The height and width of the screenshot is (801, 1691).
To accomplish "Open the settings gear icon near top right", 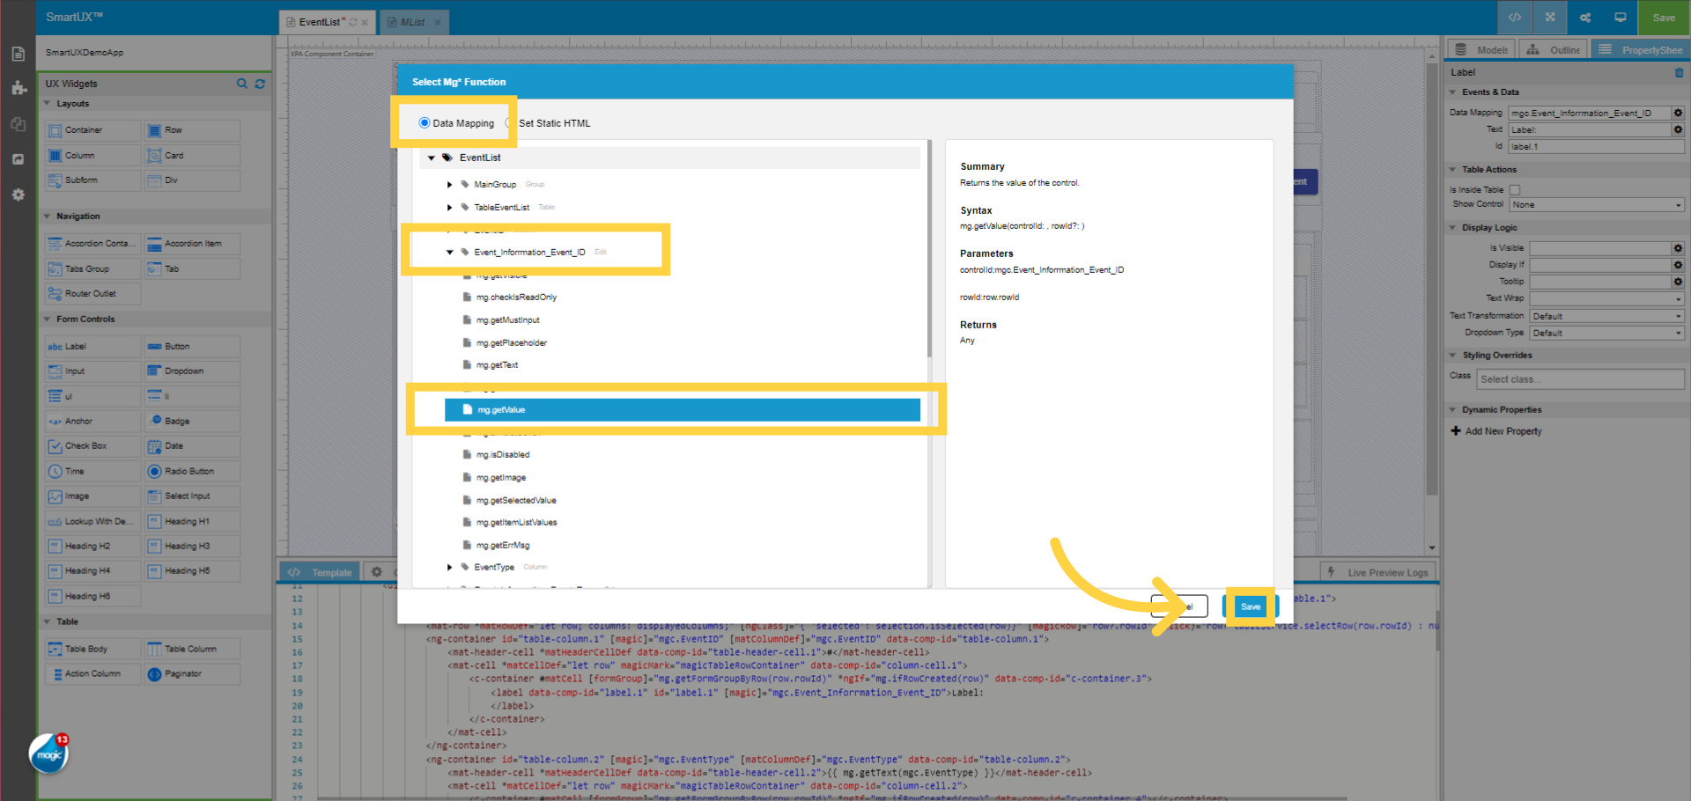I will [x=1584, y=17].
